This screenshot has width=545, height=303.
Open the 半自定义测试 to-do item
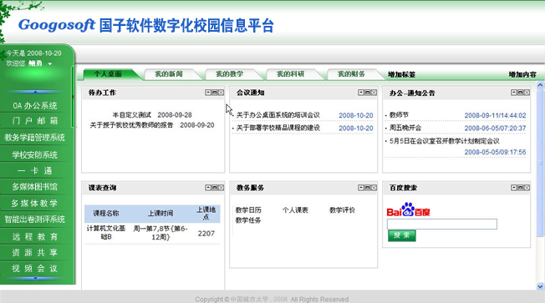click(x=132, y=115)
